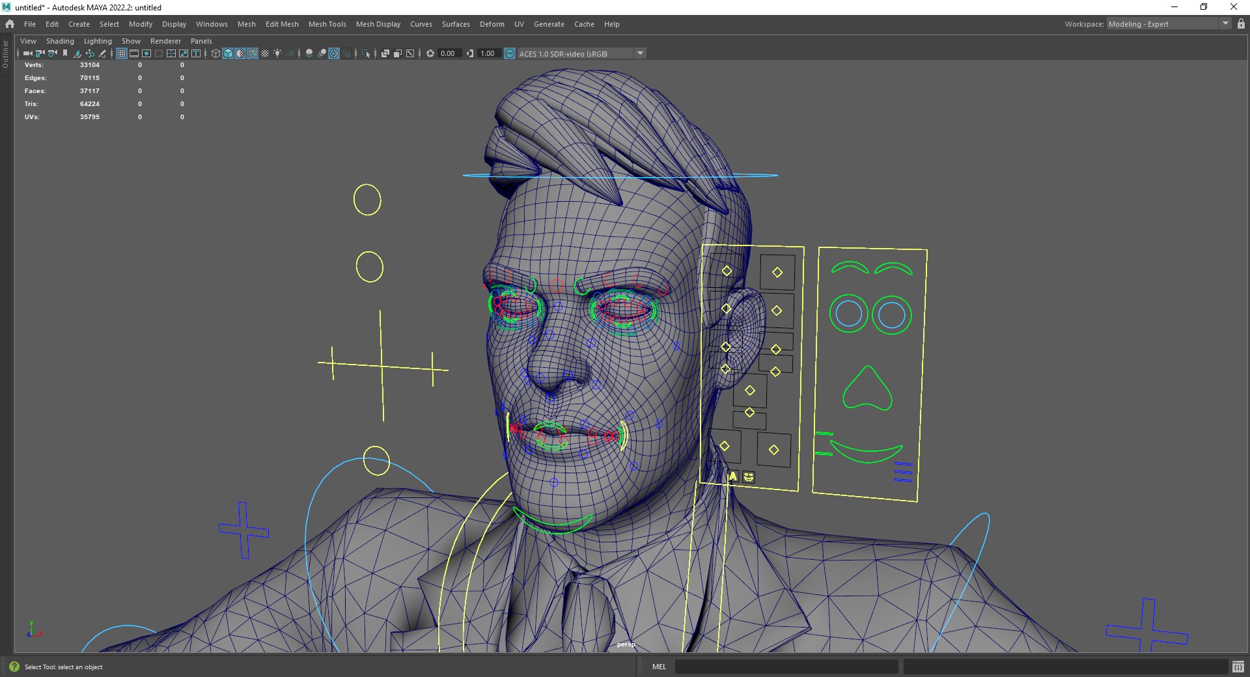Click the Smooth Shade All cube icon
This screenshot has width=1250, height=677.
pos(228,53)
